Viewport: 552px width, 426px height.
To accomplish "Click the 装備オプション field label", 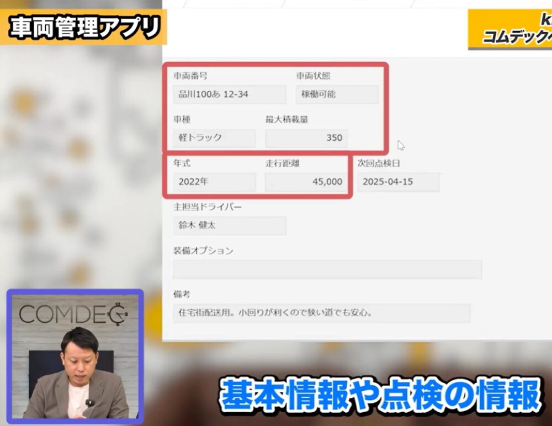I will coord(203,251).
